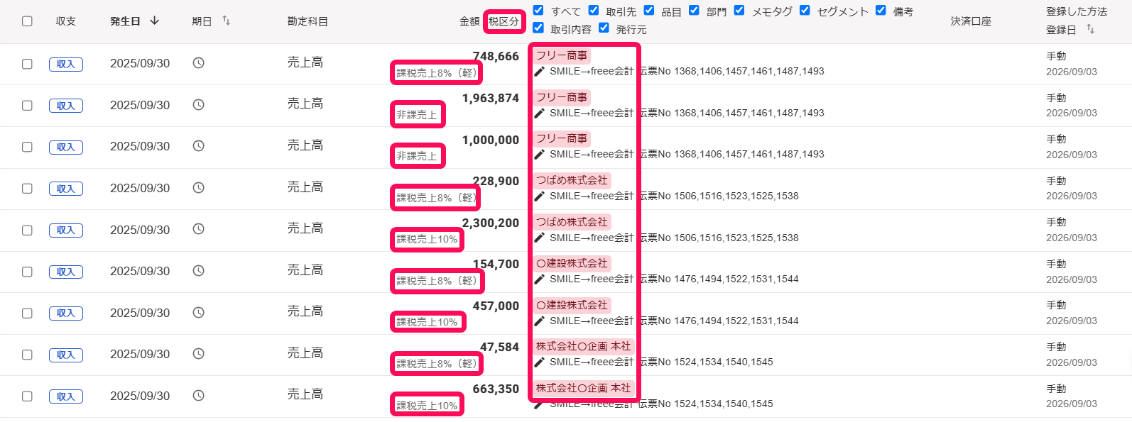Click the pencil icon in the 47,584 row
This screenshot has height=422, width=1132.
click(x=540, y=362)
